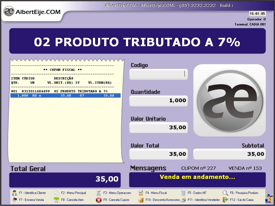Open F11 - Identifica Vendedor
275x206 pixels.
click(x=203, y=200)
